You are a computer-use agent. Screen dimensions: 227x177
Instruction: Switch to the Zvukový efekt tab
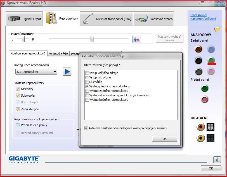(58, 54)
